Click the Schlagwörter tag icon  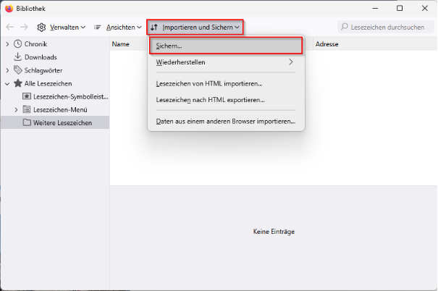(x=18, y=70)
